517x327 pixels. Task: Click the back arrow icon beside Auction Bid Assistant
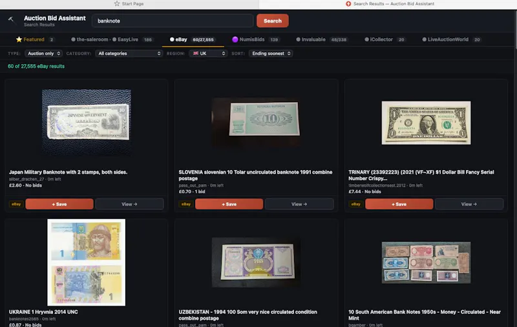tap(11, 20)
